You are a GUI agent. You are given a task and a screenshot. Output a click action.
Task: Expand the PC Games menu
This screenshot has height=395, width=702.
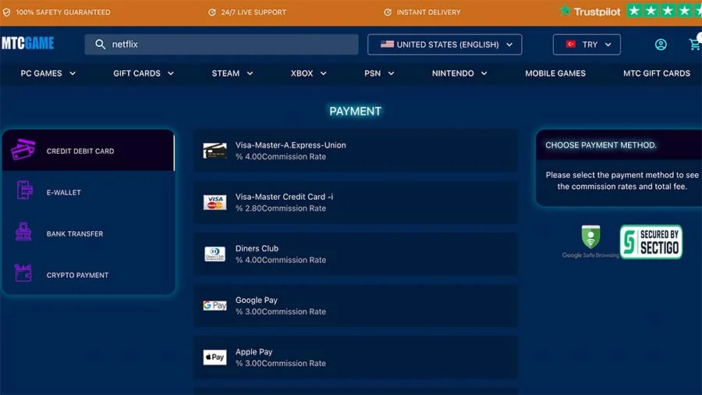[x=48, y=73]
